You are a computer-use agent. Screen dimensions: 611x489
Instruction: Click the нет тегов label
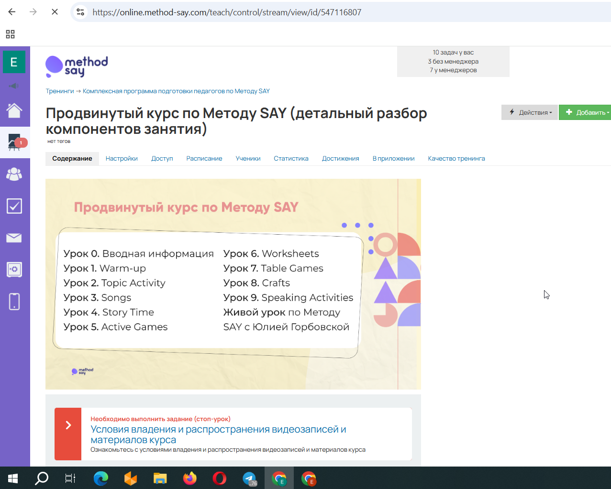tap(59, 141)
